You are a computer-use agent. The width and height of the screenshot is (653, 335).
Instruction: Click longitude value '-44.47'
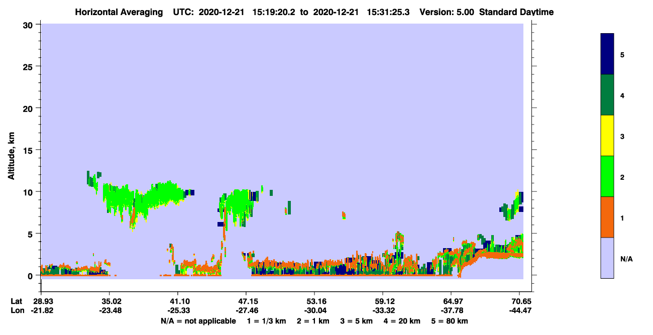click(x=520, y=310)
